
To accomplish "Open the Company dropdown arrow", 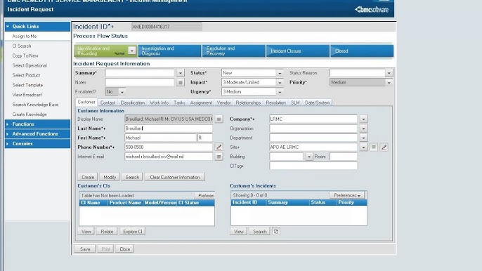I will coord(363,119).
